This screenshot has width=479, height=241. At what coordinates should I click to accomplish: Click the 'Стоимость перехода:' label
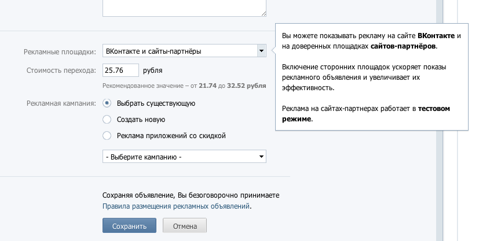coord(61,71)
